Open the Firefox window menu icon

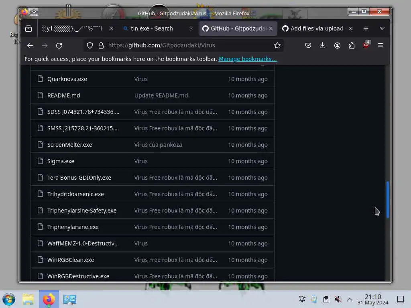click(24, 12)
